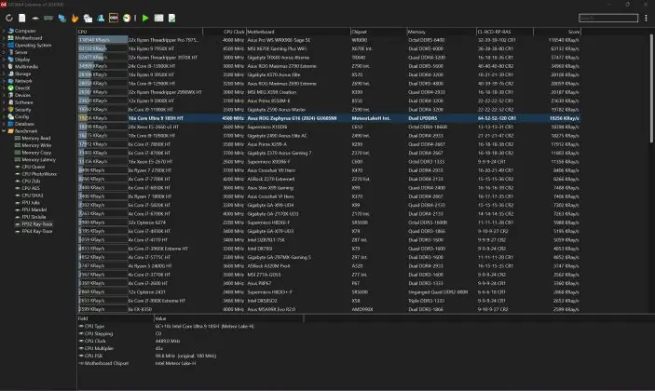
Task: Expand the Motherboard tree node
Action: [4, 38]
